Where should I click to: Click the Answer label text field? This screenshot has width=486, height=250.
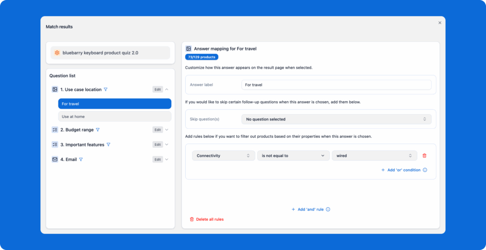click(336, 85)
